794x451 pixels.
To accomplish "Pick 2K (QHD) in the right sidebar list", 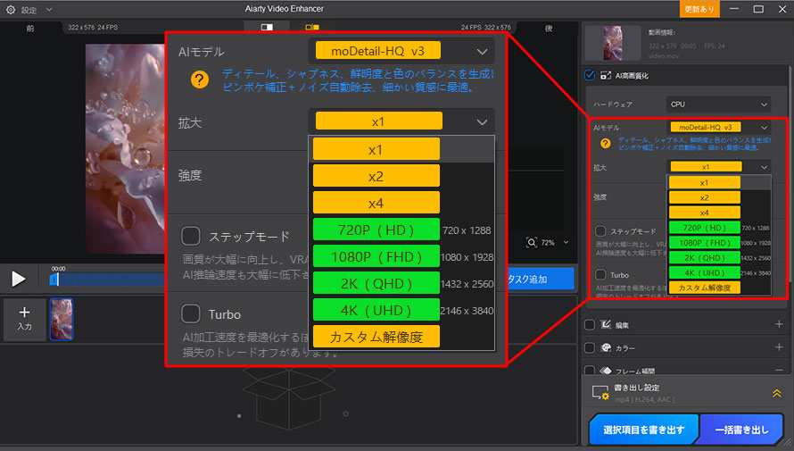I will pos(705,258).
